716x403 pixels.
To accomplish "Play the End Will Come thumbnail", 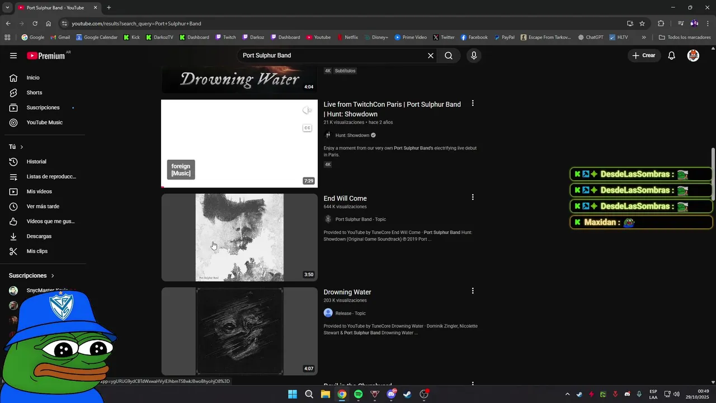I will [239, 237].
